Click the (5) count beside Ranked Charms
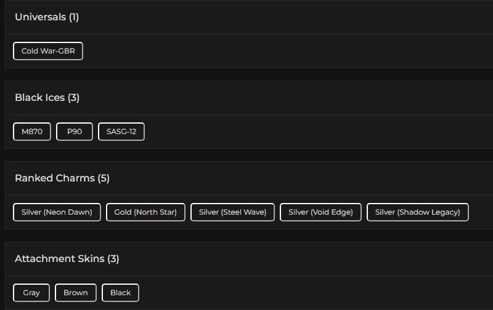This screenshot has width=493, height=310. [x=104, y=178]
